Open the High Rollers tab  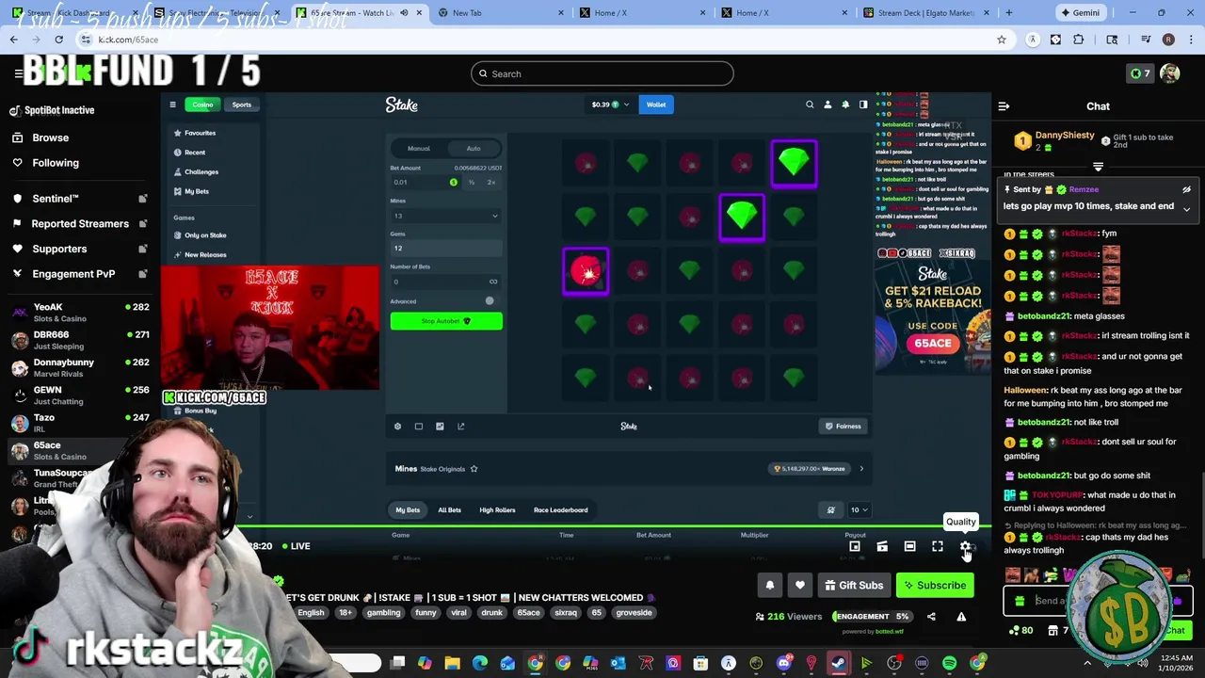coord(497,510)
